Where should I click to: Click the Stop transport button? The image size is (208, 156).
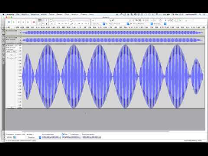click(x=19, y=22)
